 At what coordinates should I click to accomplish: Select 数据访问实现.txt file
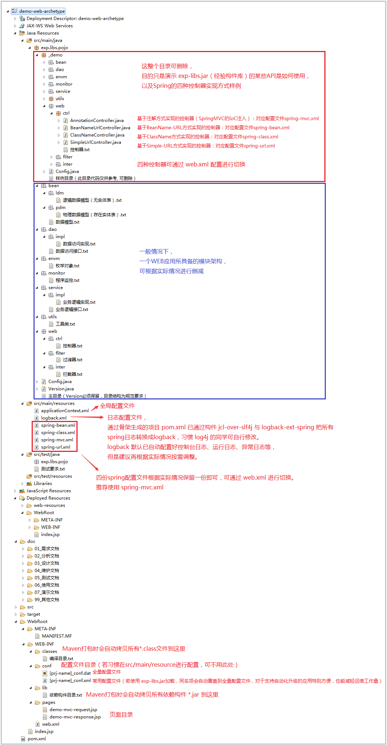79,244
